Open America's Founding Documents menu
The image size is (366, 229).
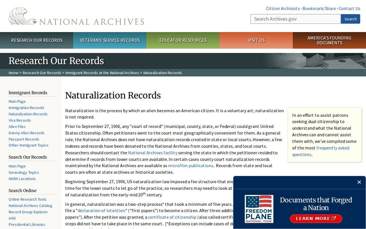[x=329, y=40]
